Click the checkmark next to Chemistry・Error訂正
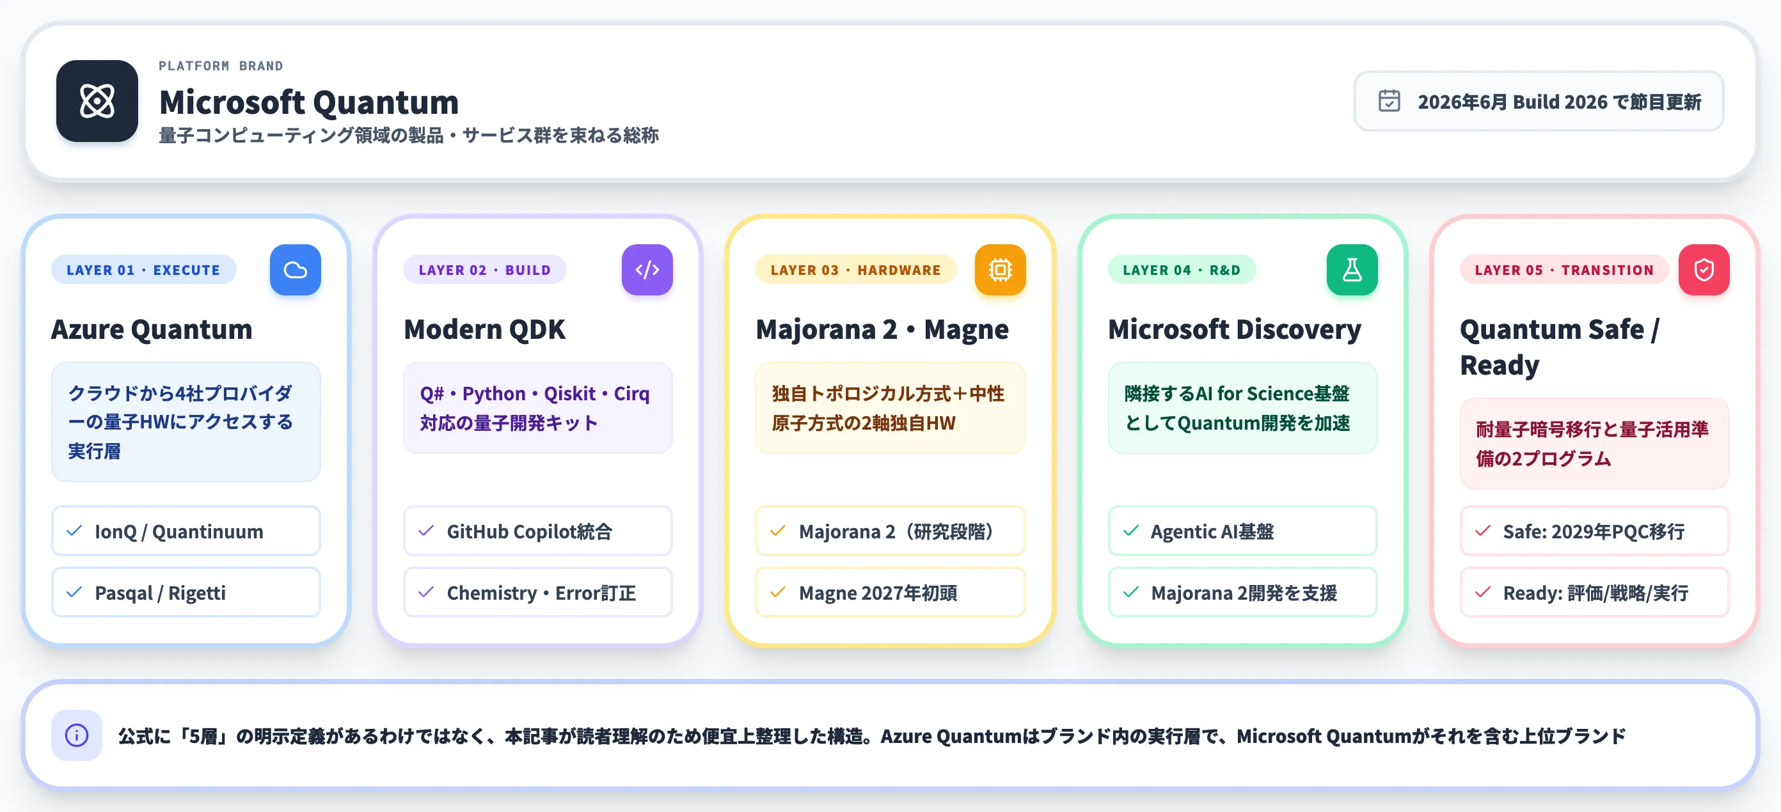1781x812 pixels. tap(427, 592)
